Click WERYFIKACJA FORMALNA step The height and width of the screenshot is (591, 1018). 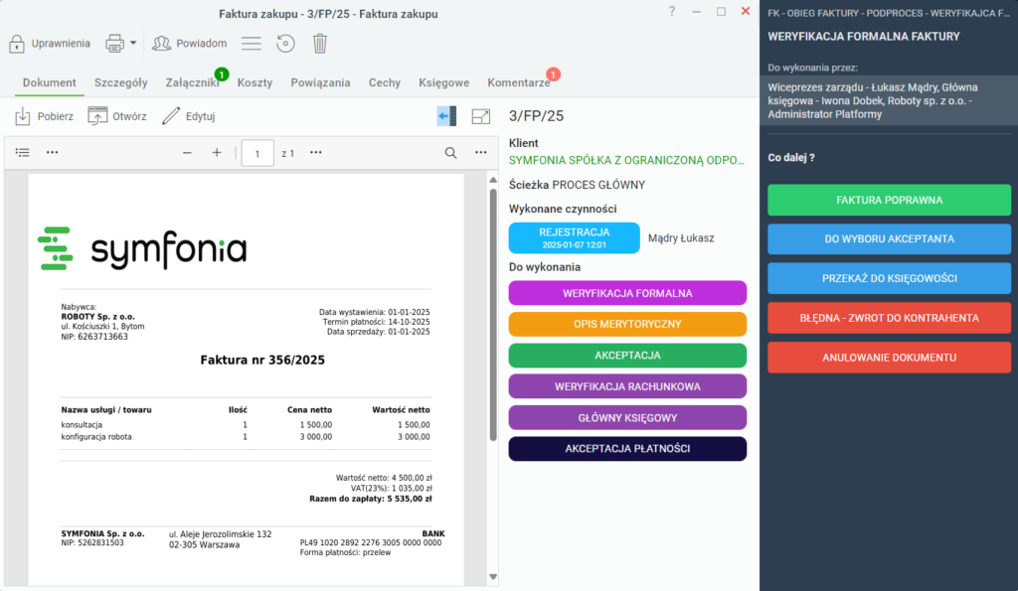coord(627,293)
